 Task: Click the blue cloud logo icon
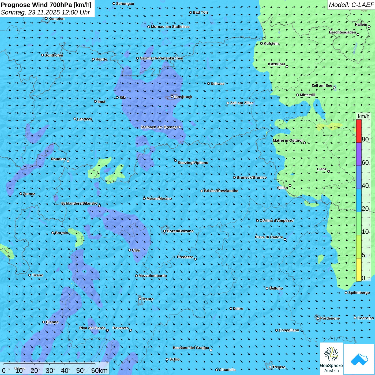359,359
